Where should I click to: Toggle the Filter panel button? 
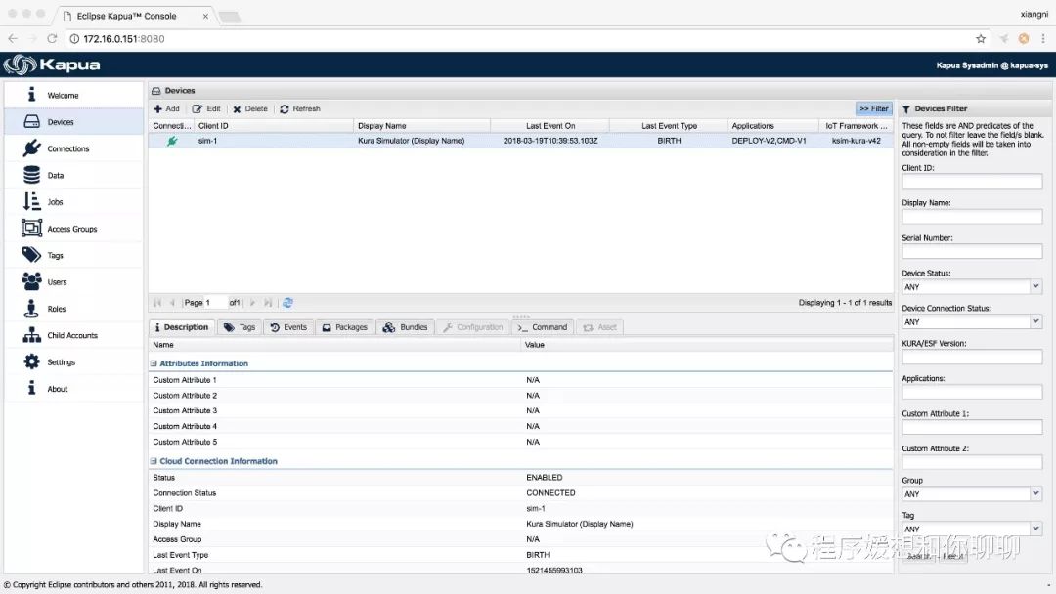[873, 109]
